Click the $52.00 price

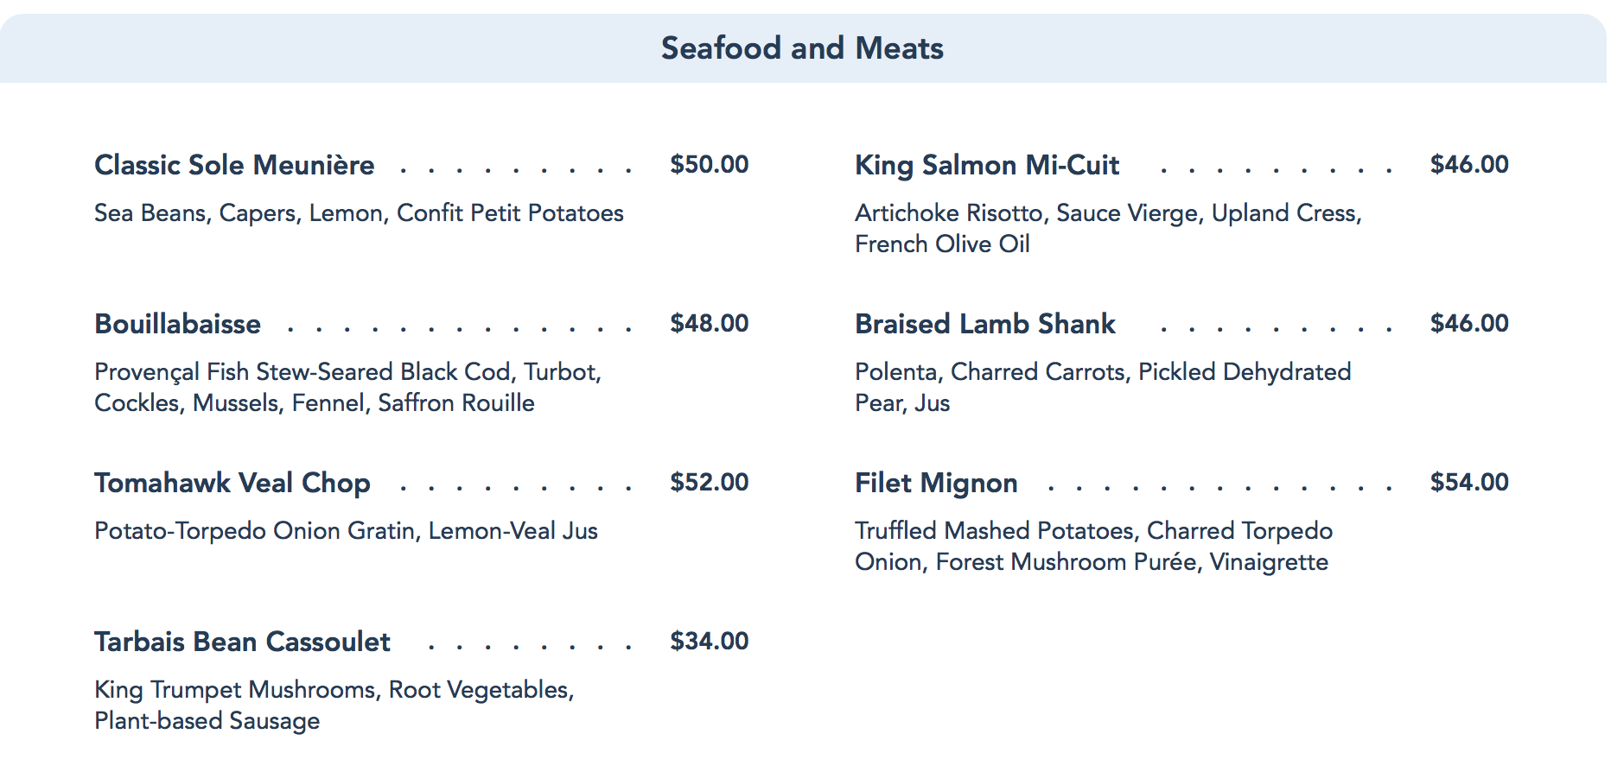click(709, 482)
